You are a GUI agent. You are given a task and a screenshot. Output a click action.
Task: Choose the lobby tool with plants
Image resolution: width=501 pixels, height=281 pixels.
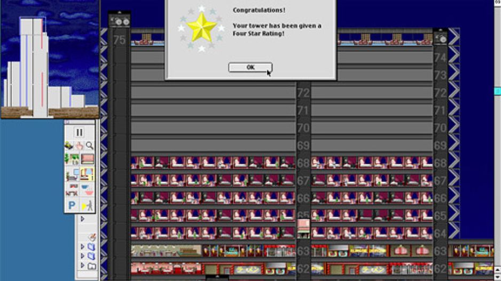click(72, 159)
